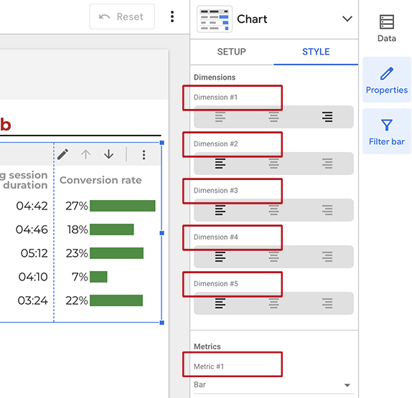Click the table chart type thumbnail

click(215, 19)
